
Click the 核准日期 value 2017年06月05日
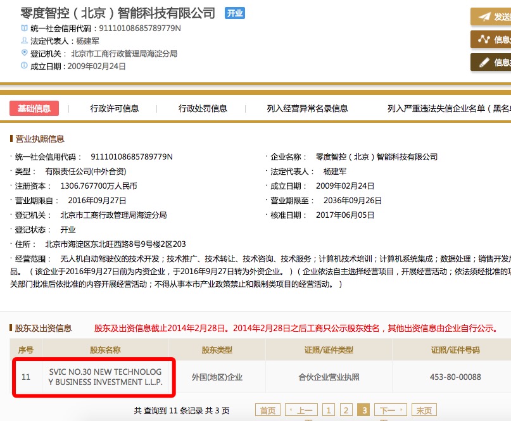[x=345, y=215]
